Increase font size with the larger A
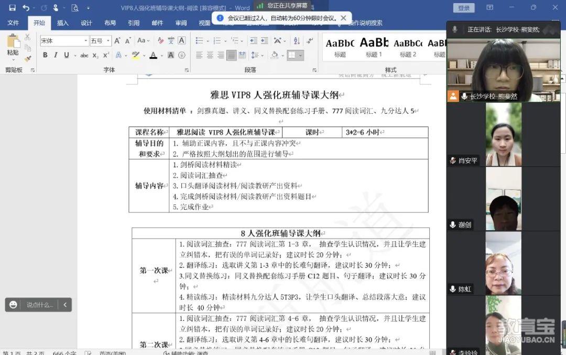 pyautogui.click(x=117, y=41)
